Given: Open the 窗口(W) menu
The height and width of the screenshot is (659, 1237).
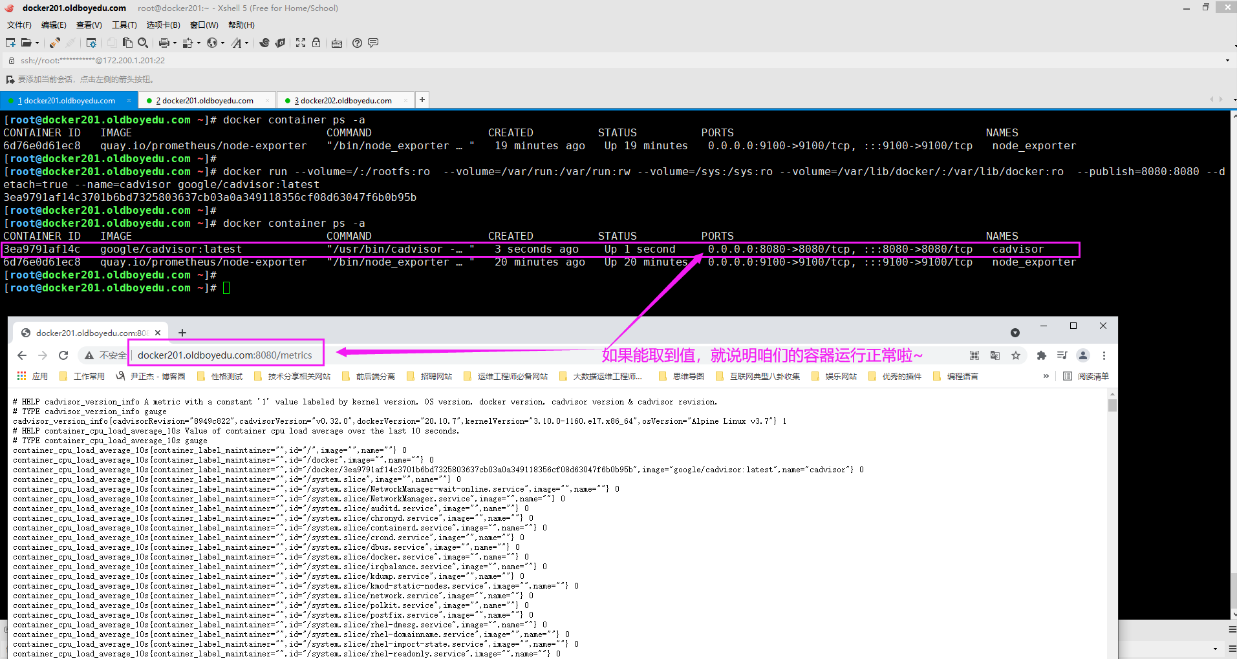Looking at the screenshot, I should [204, 25].
